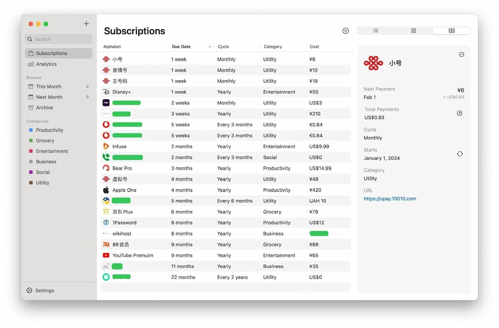Click the renew cycle icon beside Starts date
This screenshot has width=499, height=328.
click(x=460, y=154)
